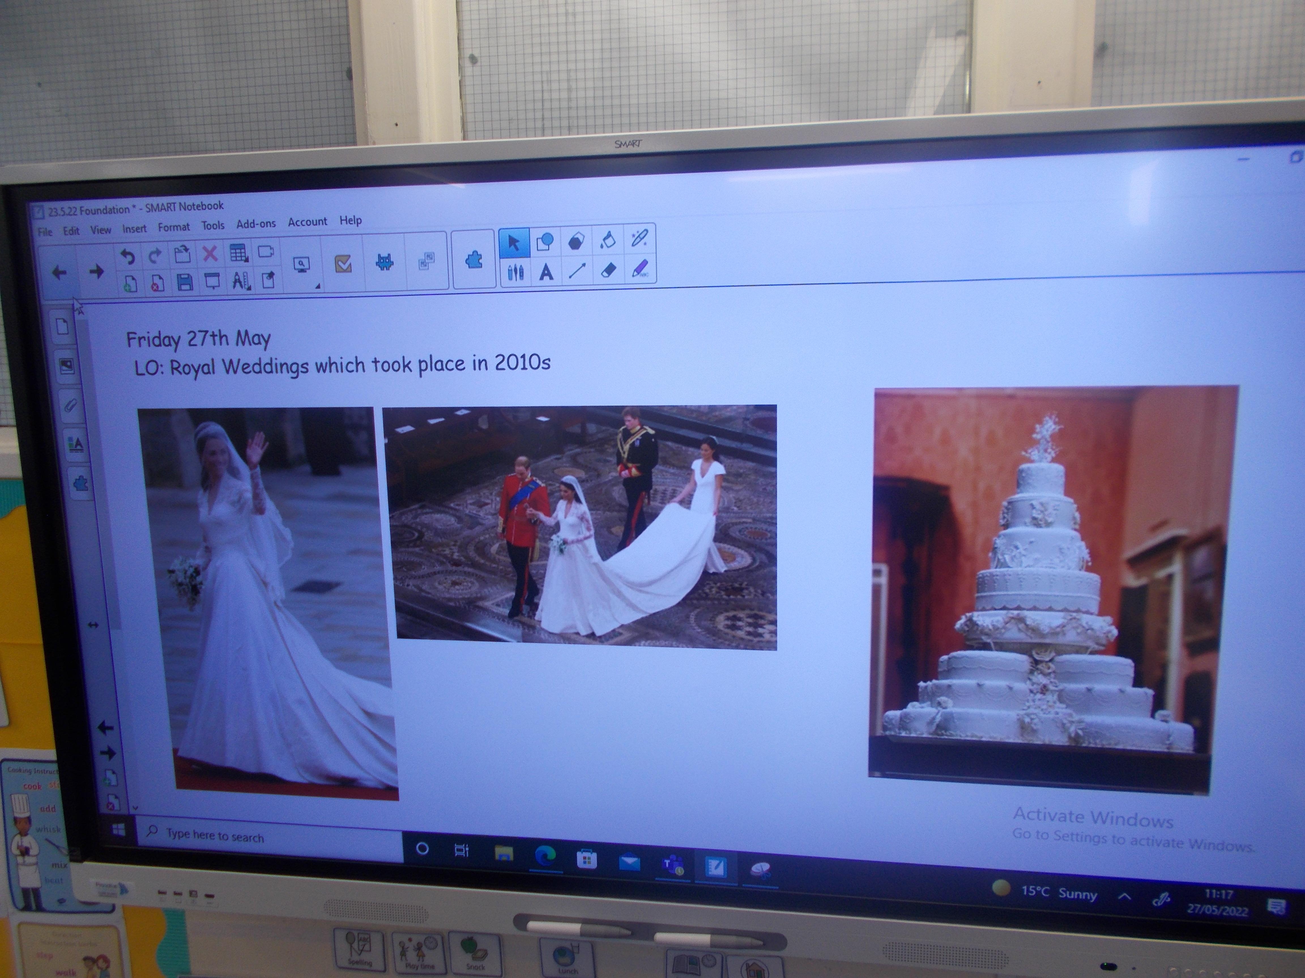Open the Attachments paperclip tab
This screenshot has width=1305, height=978.
(x=70, y=406)
